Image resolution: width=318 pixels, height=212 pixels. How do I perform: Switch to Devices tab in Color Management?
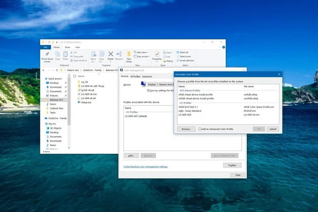tap(125, 76)
